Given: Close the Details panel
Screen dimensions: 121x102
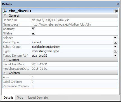Looking at the screenshot, I should coord(118,4).
